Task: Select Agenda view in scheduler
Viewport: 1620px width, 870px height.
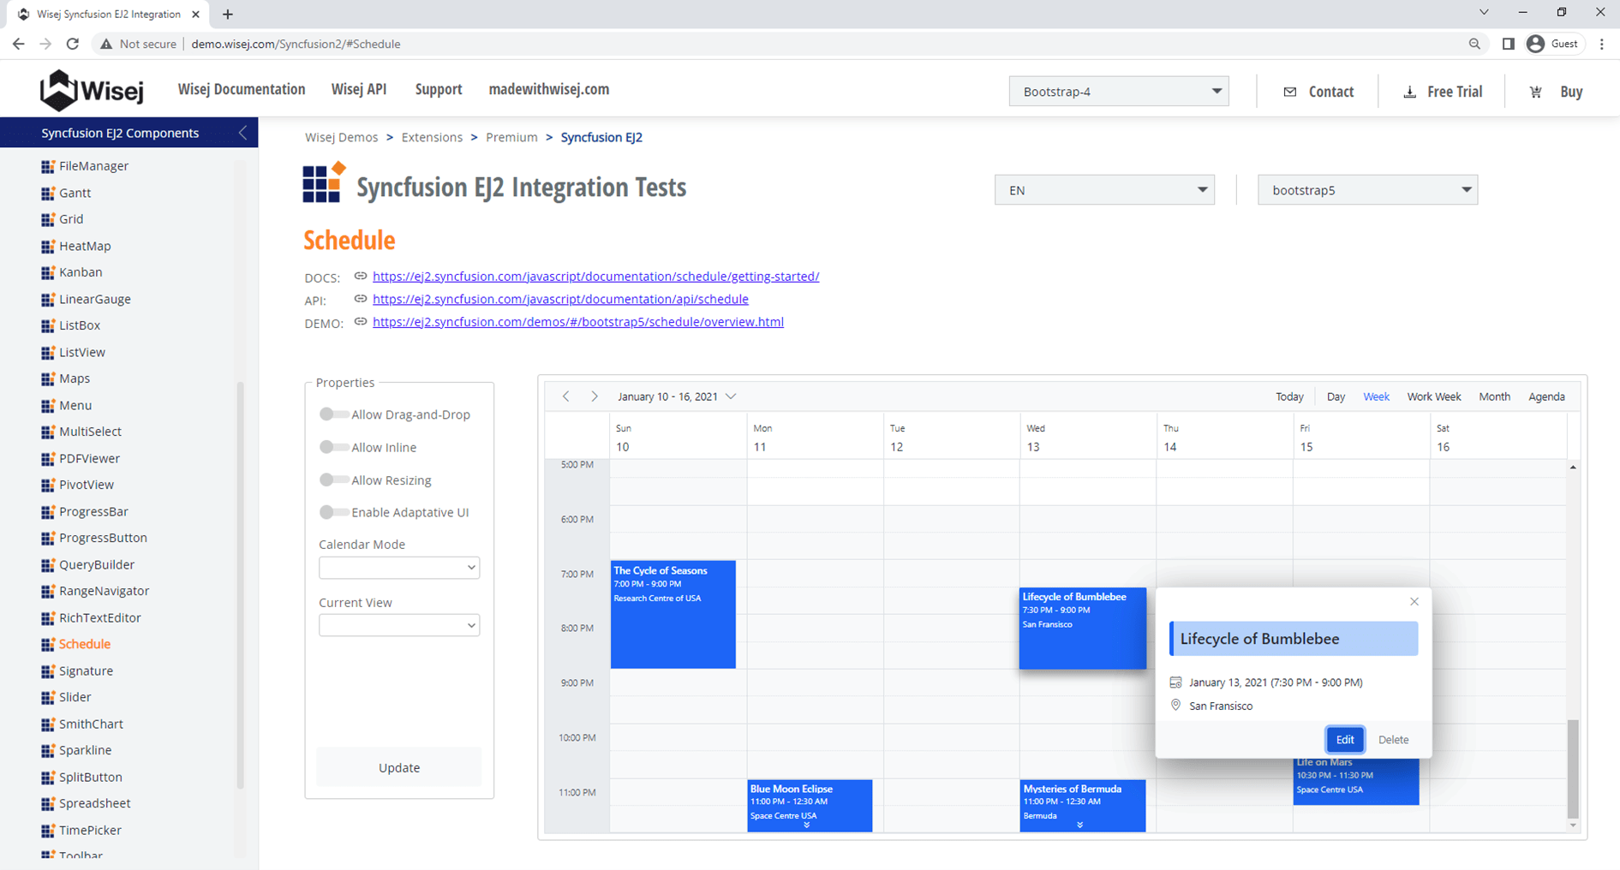Action: (x=1546, y=396)
